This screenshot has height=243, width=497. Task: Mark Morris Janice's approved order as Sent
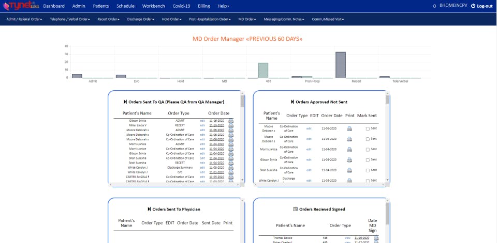[368, 150]
